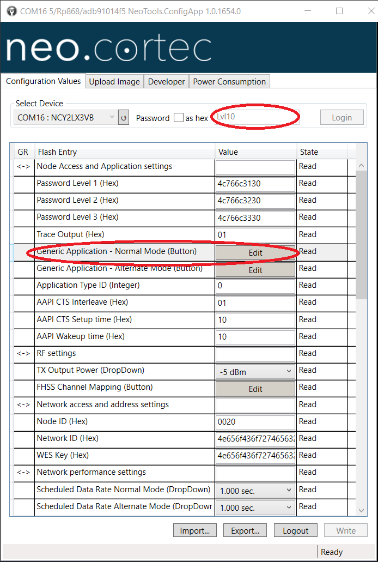Click the Password input field
This screenshot has width=378, height=562.
coord(257,117)
